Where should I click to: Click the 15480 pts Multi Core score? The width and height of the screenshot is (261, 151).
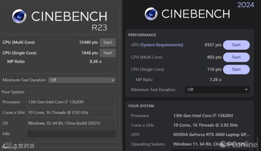click(88, 42)
